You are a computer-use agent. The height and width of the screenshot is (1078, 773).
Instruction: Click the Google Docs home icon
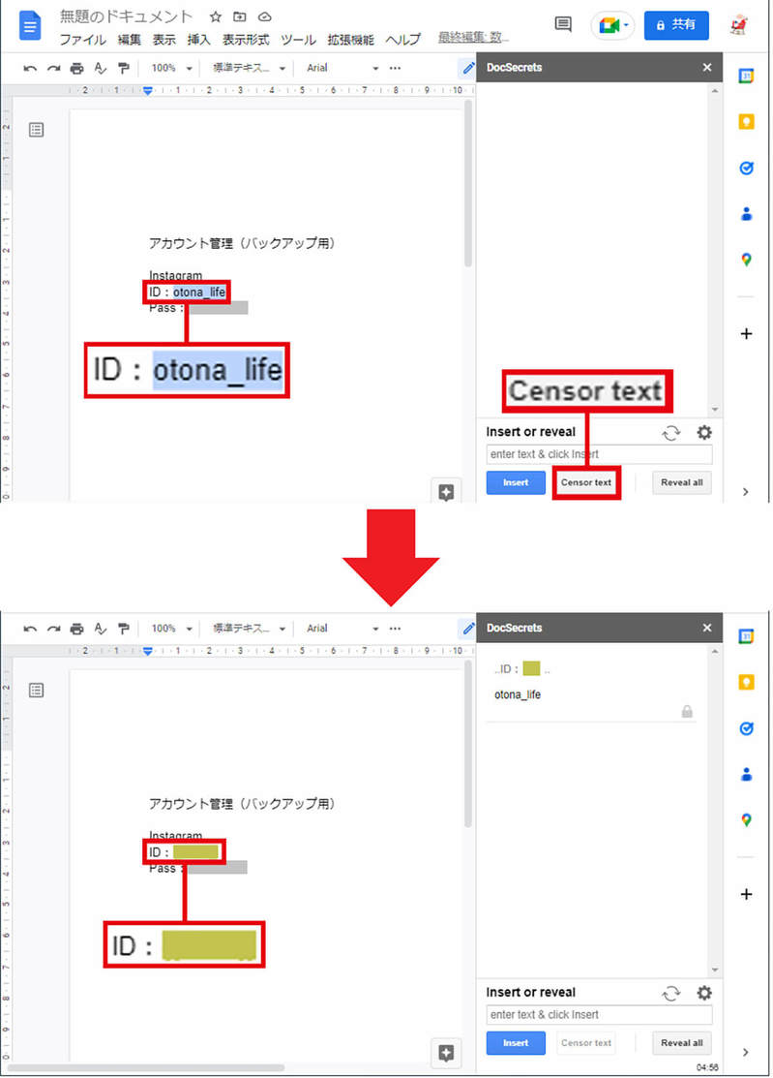30,25
